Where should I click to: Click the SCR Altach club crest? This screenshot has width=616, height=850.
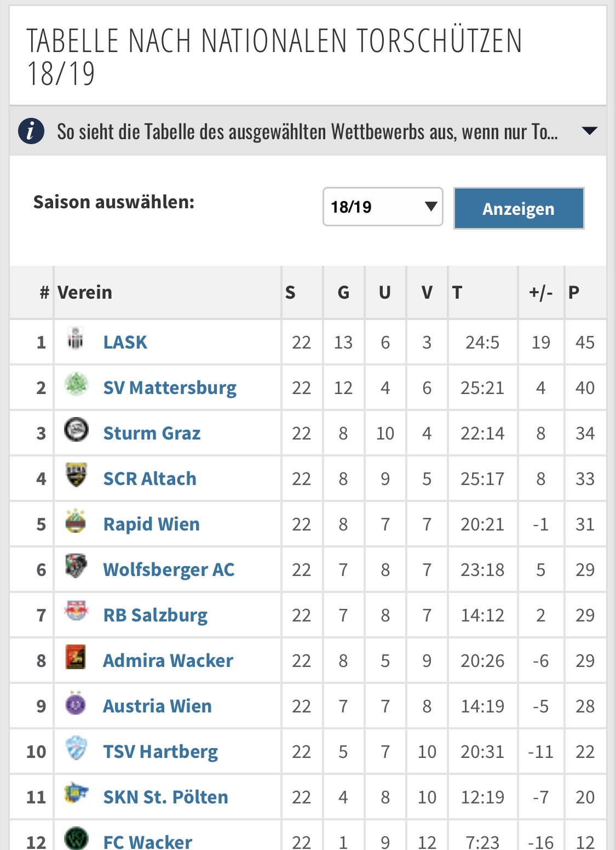[76, 475]
